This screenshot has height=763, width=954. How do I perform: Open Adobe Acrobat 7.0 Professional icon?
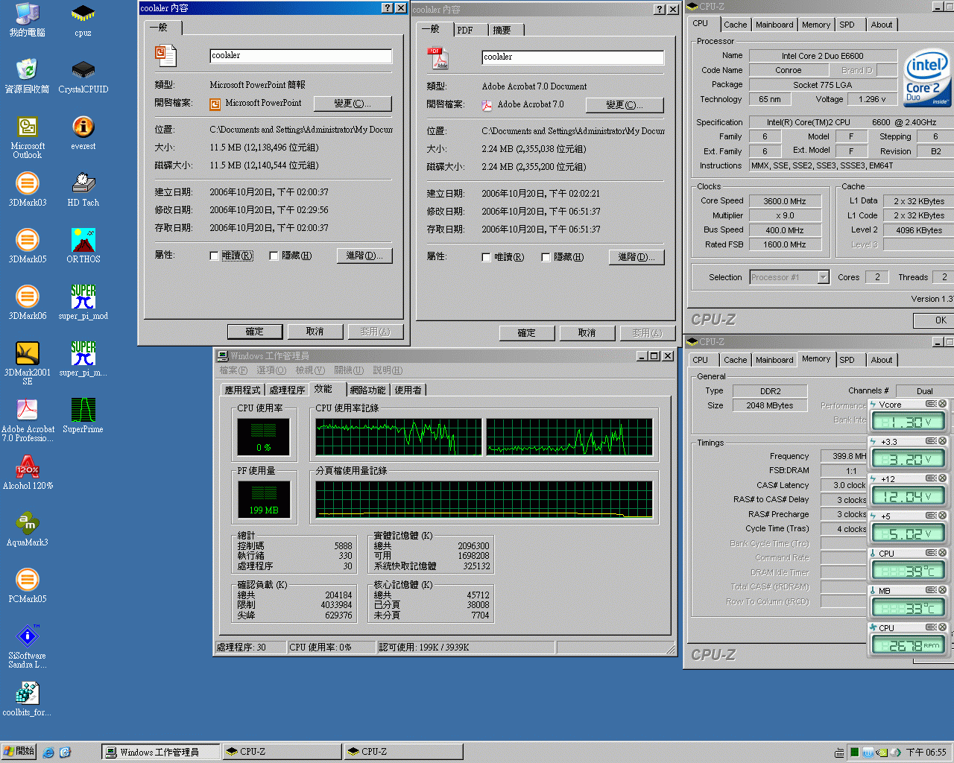(x=28, y=420)
